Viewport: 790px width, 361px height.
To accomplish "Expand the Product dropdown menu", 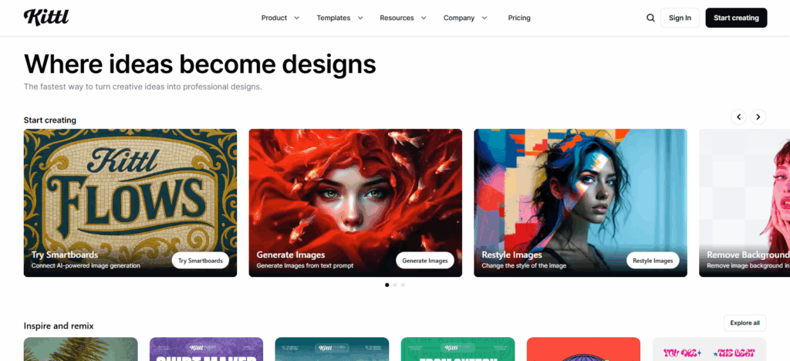I will (x=280, y=18).
